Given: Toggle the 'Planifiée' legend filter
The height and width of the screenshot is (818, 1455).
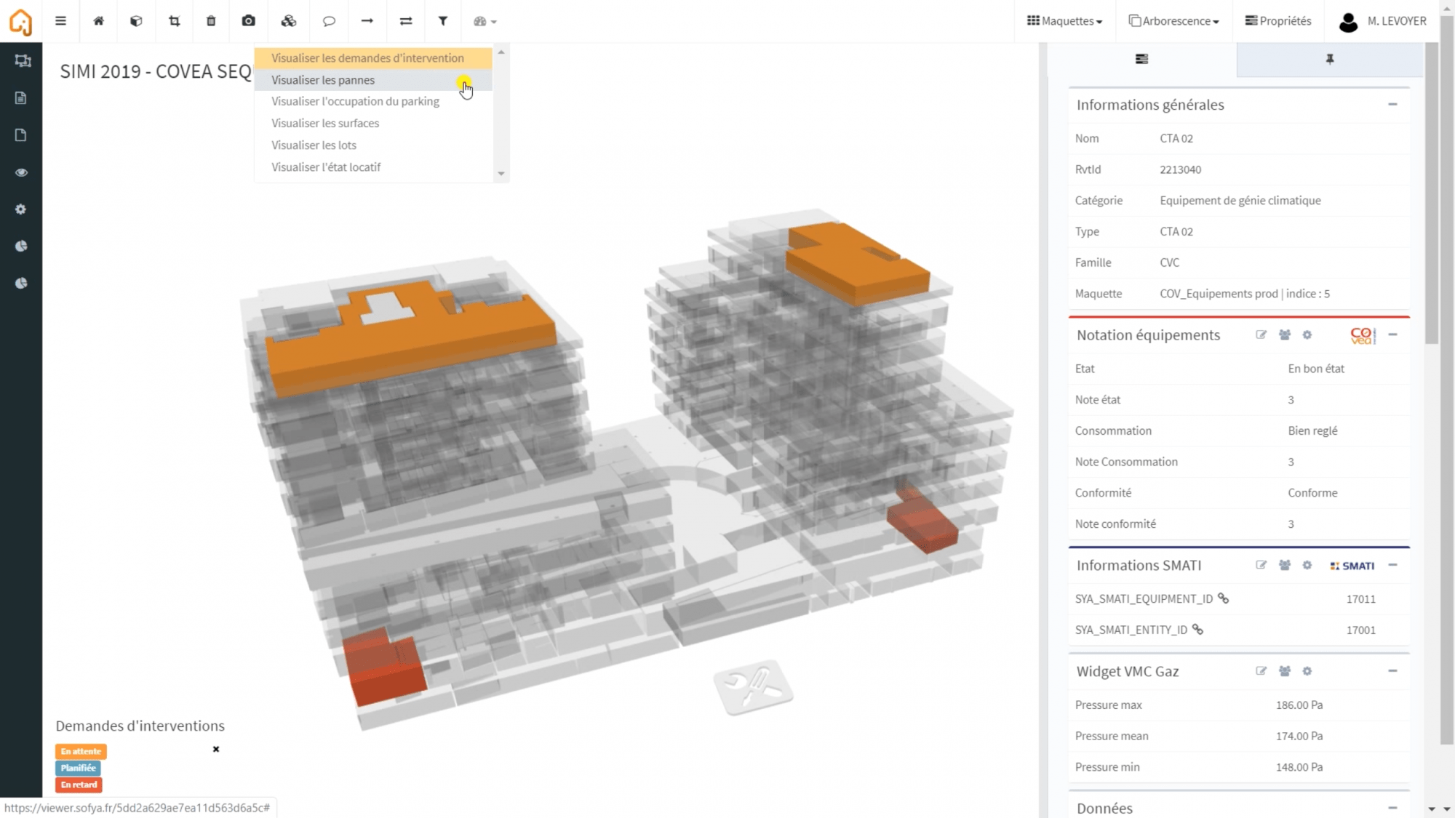Looking at the screenshot, I should tap(78, 768).
